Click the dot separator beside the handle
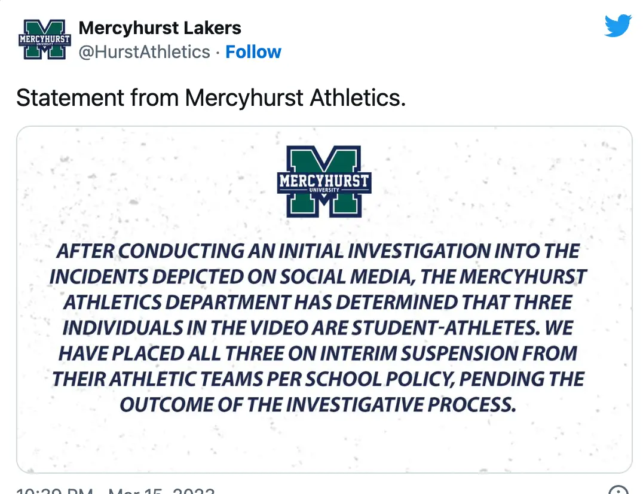Image resolution: width=643 pixels, height=494 pixels. [x=216, y=53]
